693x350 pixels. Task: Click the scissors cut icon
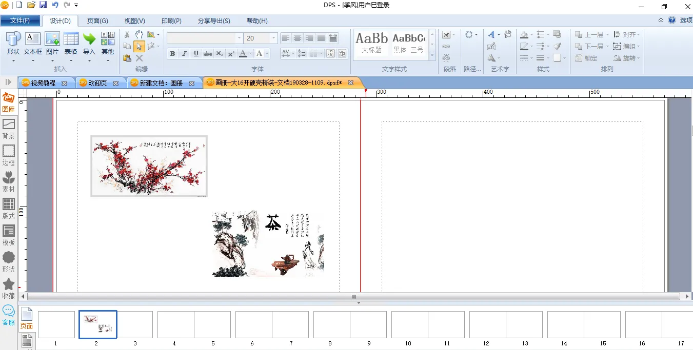(x=127, y=34)
